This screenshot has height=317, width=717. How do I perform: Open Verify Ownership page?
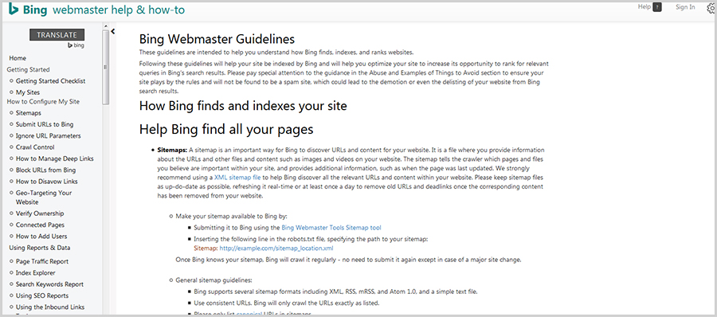point(40,213)
